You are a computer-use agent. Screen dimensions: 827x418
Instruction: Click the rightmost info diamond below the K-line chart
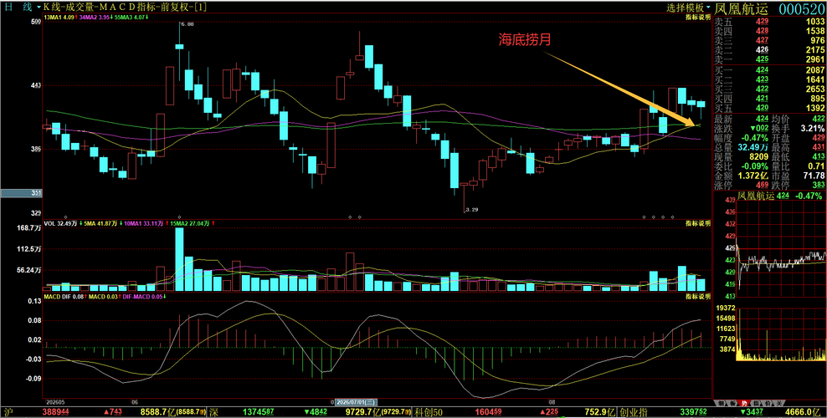coord(672,217)
